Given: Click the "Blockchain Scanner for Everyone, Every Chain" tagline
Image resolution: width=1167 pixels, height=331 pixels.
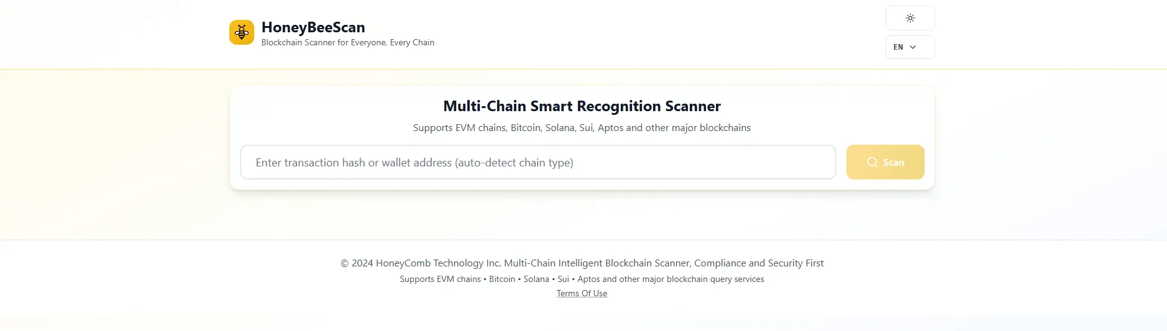Looking at the screenshot, I should coord(347,43).
